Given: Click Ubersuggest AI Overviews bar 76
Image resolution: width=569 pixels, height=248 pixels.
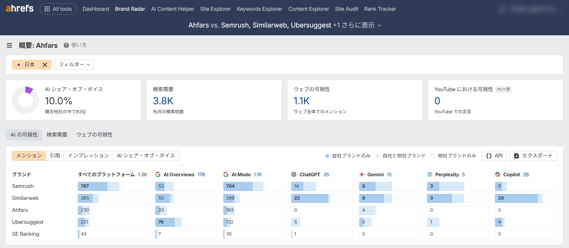Looking at the screenshot, I should pos(186,222).
